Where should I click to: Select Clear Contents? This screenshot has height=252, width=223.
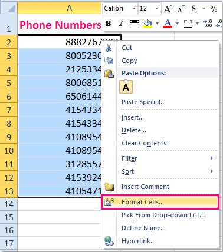(160, 143)
